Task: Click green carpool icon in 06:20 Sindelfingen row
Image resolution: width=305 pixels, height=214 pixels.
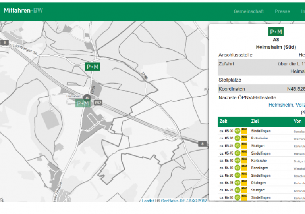Action: click(237, 175)
